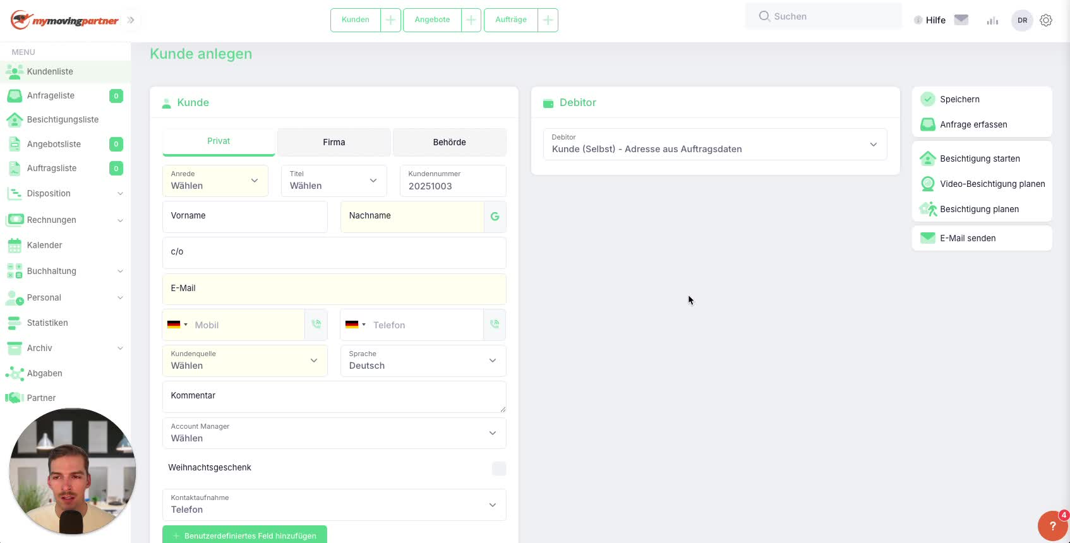The height and width of the screenshot is (543, 1070).
Task: Click the Suchen search box
Action: [824, 16]
